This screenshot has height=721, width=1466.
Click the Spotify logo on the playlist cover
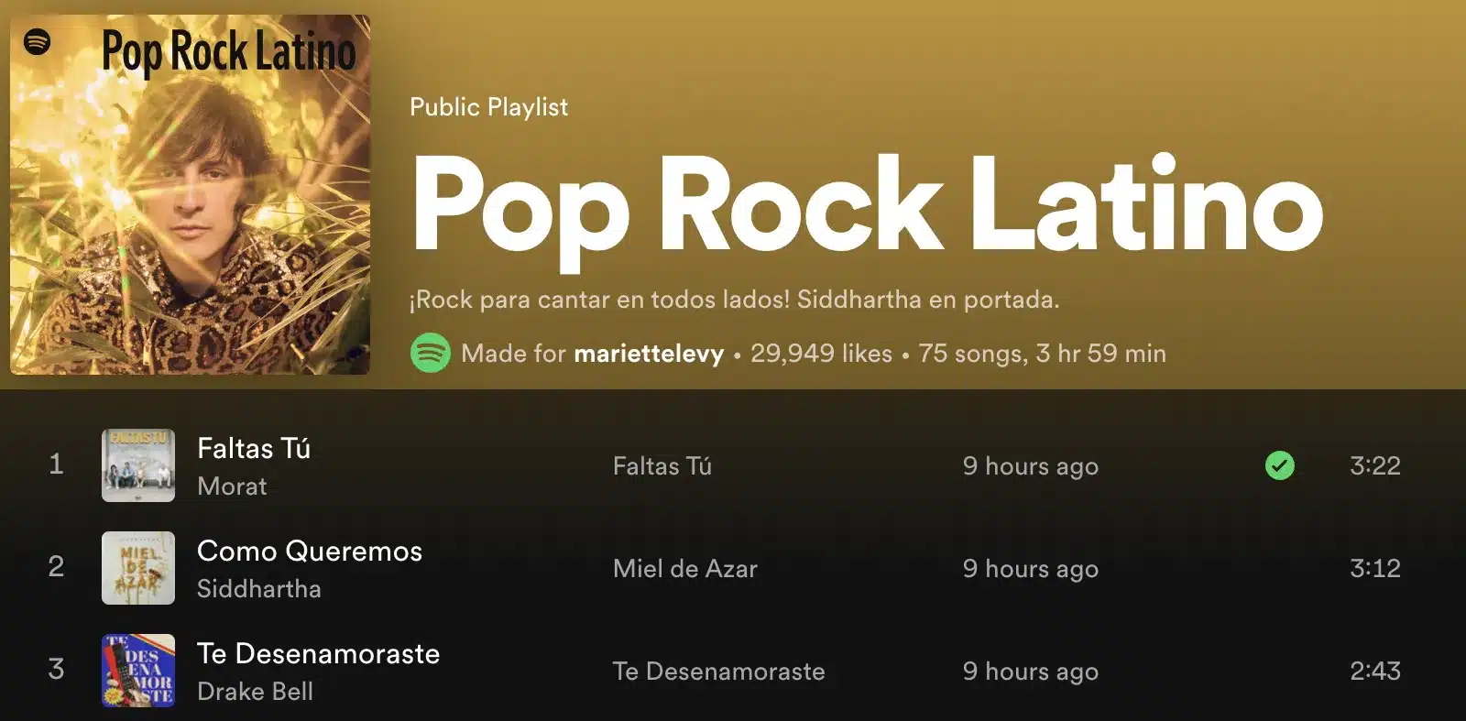[x=37, y=41]
